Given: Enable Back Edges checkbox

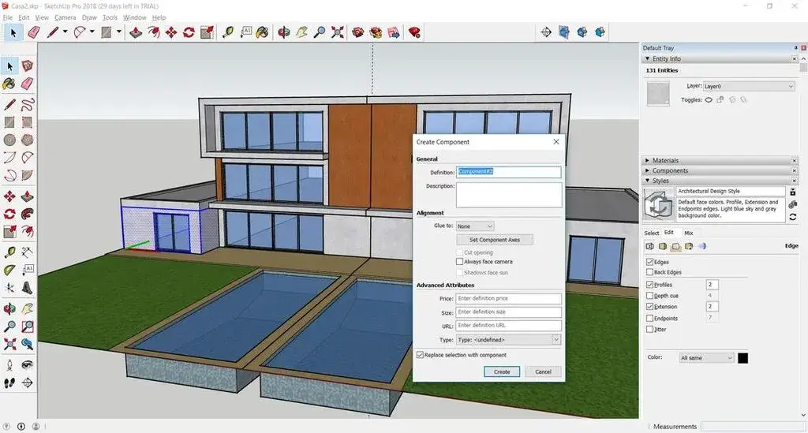Looking at the screenshot, I should 650,272.
